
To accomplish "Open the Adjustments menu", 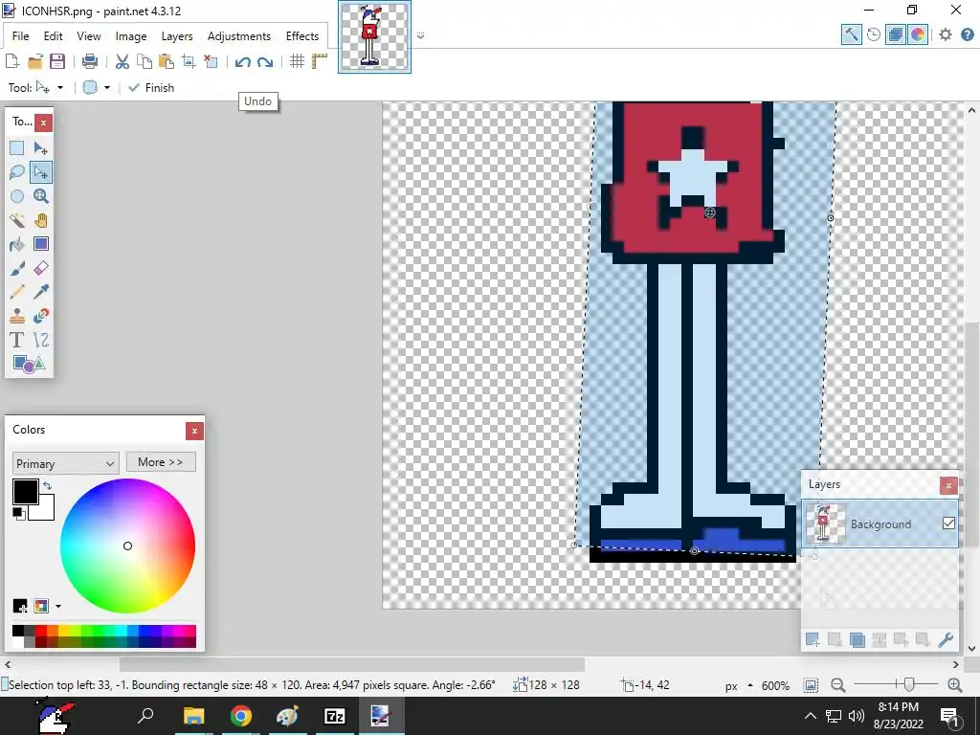I will [238, 36].
